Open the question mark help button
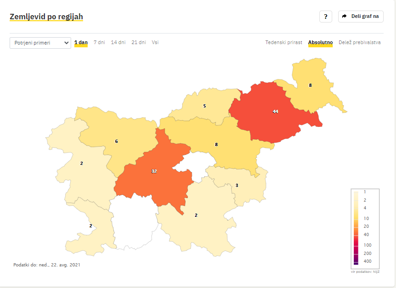396x288 pixels. coord(325,17)
